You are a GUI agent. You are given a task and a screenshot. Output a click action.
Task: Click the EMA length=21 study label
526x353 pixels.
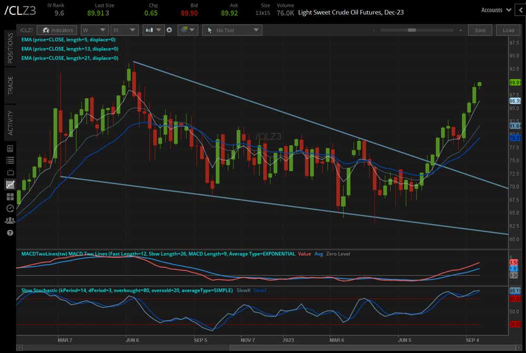70,58
